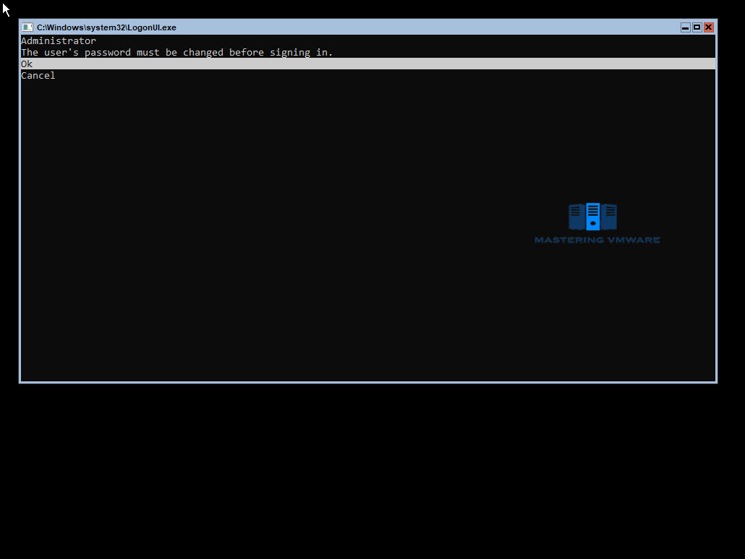Close the LogonUI.exe window
The width and height of the screenshot is (745, 559).
click(x=708, y=27)
